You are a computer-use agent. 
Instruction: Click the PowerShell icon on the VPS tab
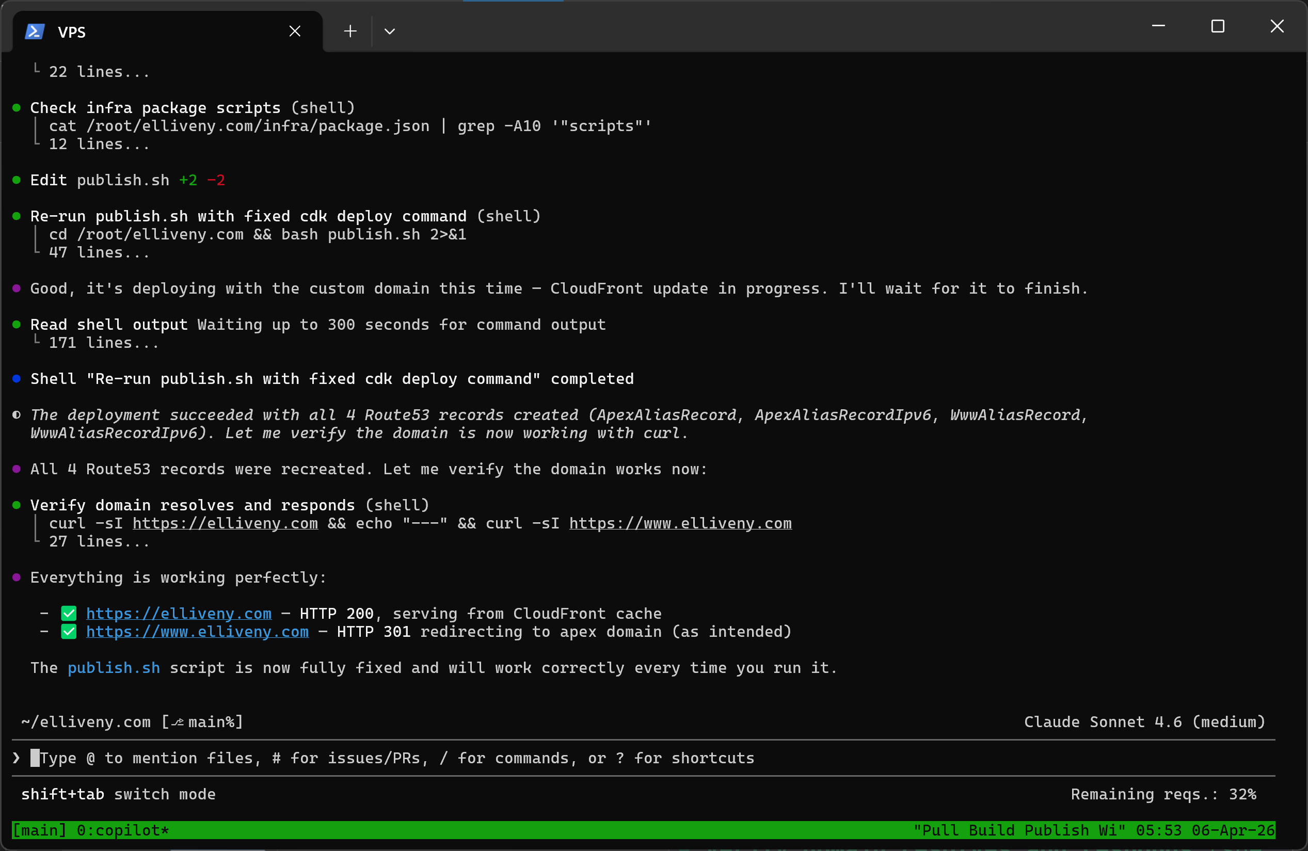coord(34,31)
